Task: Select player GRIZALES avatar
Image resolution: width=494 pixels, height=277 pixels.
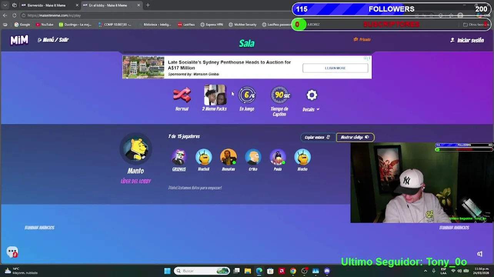Action: coord(179,157)
